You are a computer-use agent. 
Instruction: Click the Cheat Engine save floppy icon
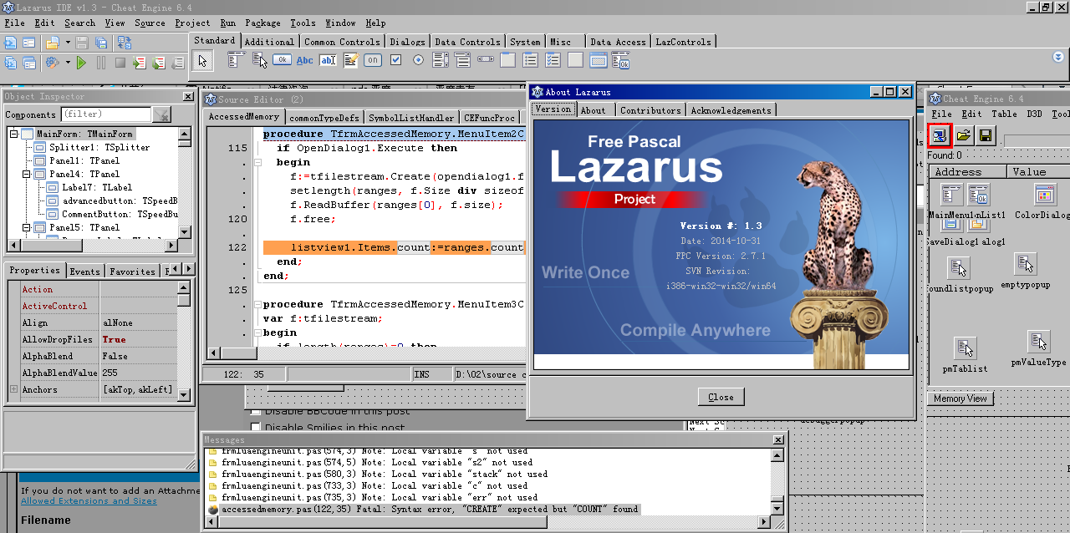986,135
